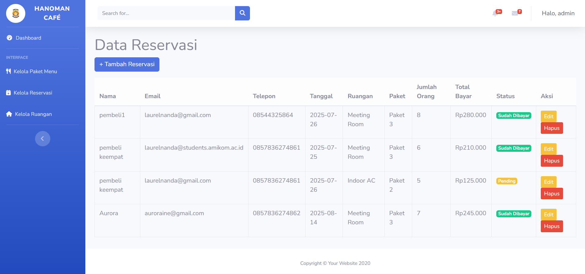Viewport: 585px width, 274px height.
Task: Click the magnifier search button
Action: click(242, 13)
